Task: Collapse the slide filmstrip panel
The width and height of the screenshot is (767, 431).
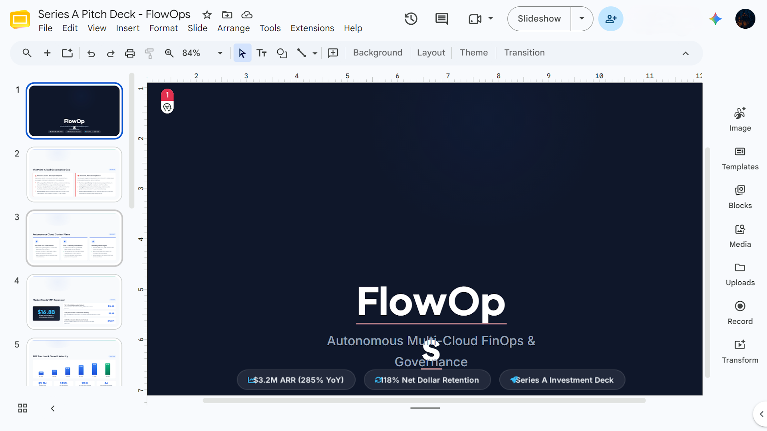Action: pyautogui.click(x=53, y=408)
